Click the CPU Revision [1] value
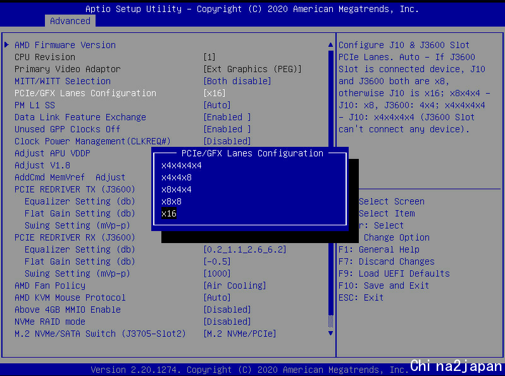 point(209,57)
